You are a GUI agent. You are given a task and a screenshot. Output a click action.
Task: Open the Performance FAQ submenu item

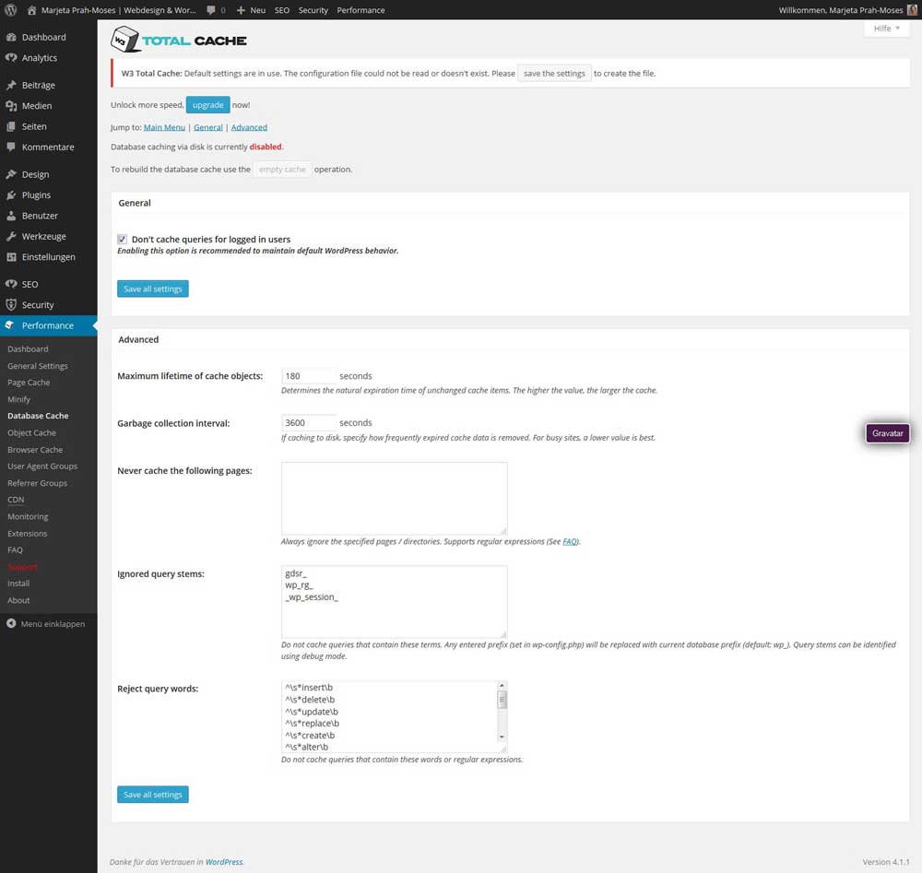click(x=16, y=550)
